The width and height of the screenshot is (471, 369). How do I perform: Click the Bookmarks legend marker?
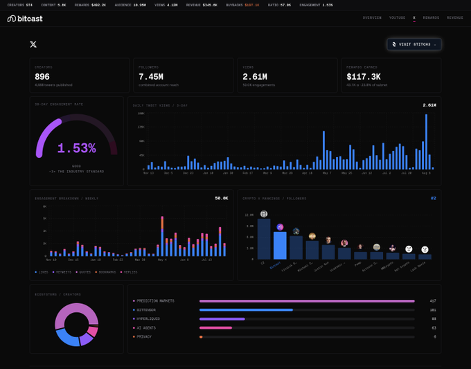tap(96, 272)
